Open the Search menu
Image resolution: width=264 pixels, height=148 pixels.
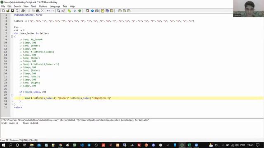click(x=17, y=7)
